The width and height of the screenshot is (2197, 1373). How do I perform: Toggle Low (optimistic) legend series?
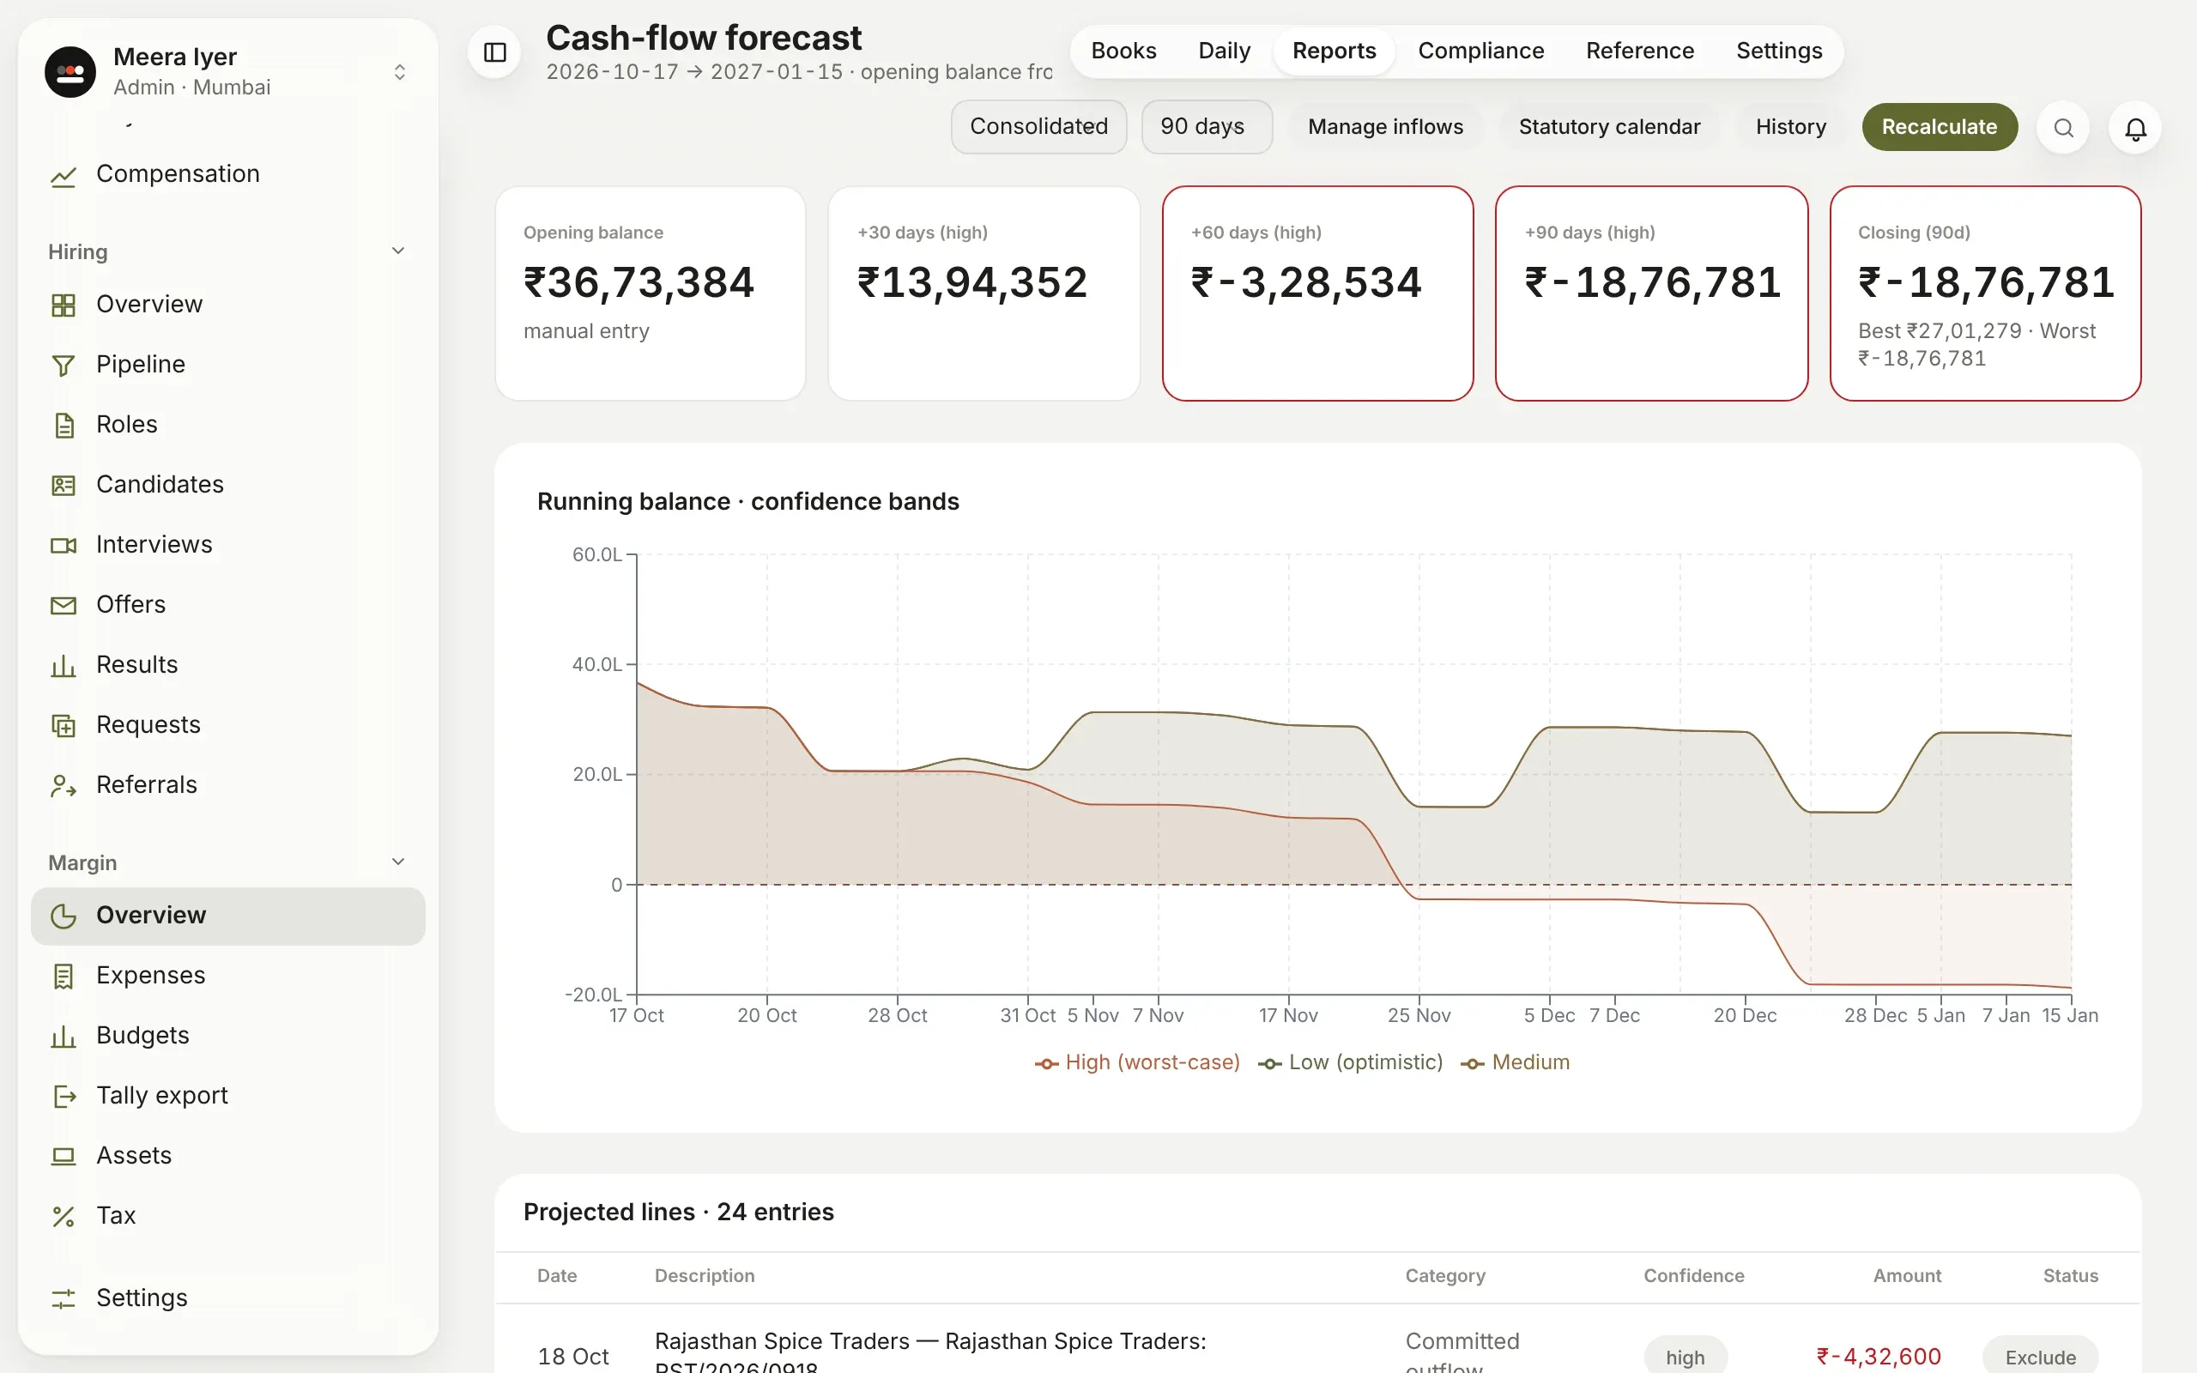point(1350,1062)
